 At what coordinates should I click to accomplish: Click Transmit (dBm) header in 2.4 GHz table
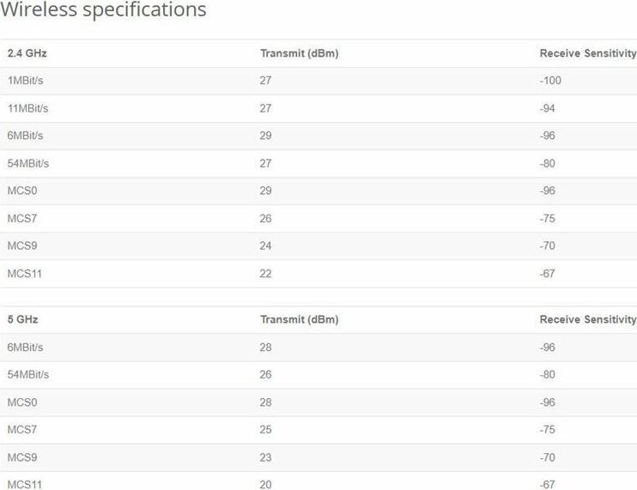(299, 54)
